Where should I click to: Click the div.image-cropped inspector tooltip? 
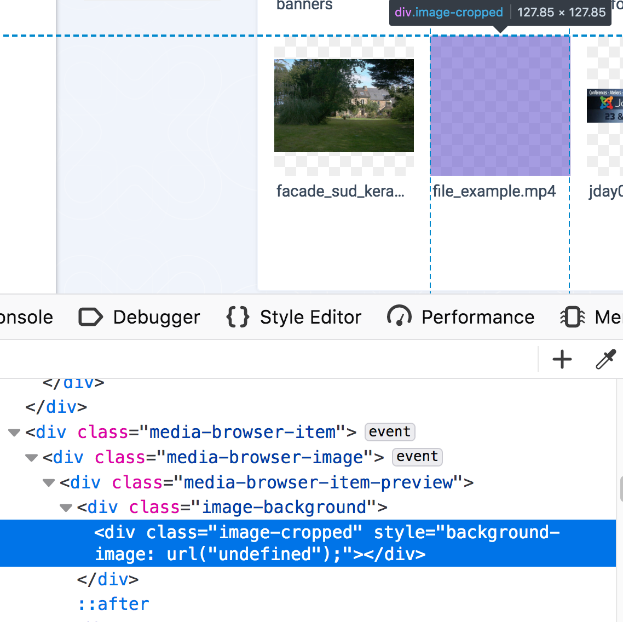tap(500, 13)
